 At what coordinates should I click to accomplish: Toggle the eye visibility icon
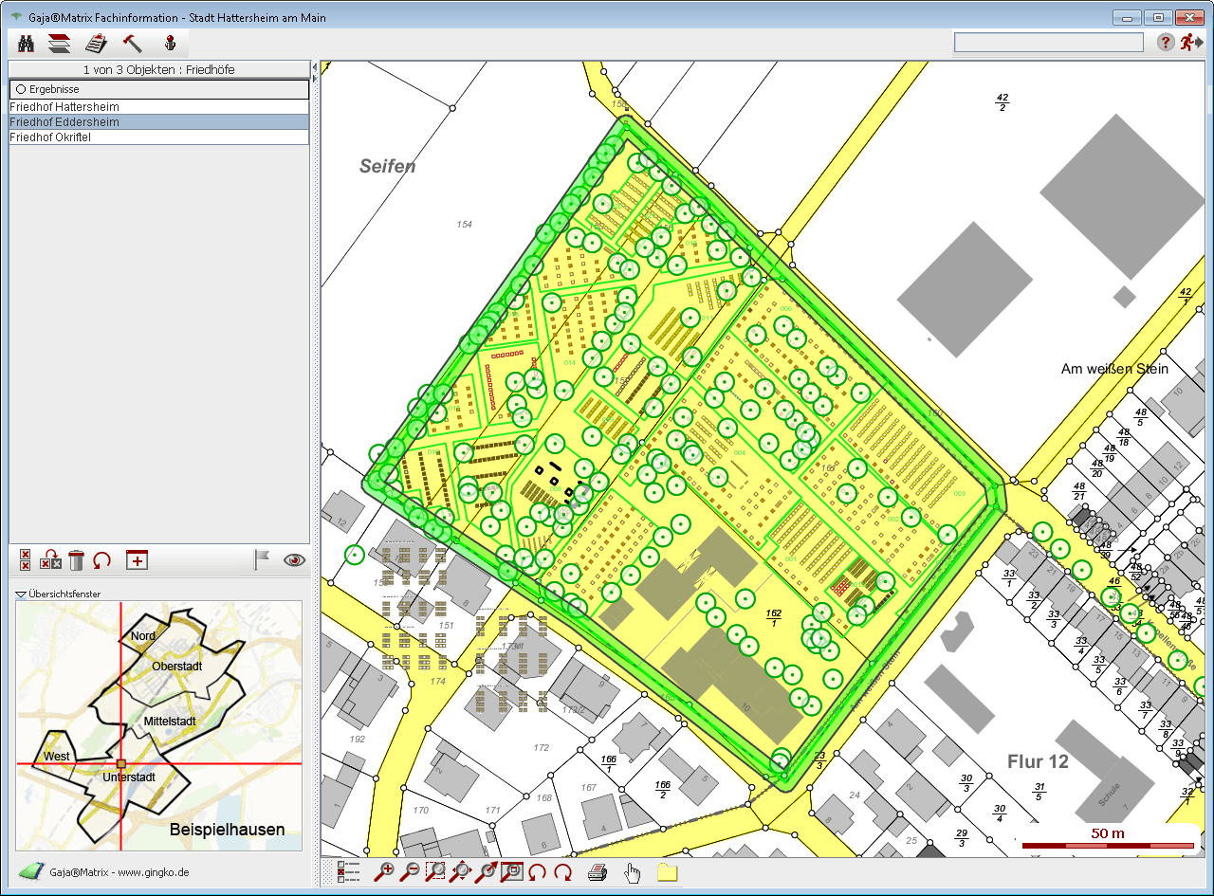point(294,560)
